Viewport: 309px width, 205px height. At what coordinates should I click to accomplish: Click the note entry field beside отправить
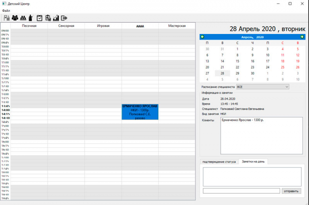[241, 191]
